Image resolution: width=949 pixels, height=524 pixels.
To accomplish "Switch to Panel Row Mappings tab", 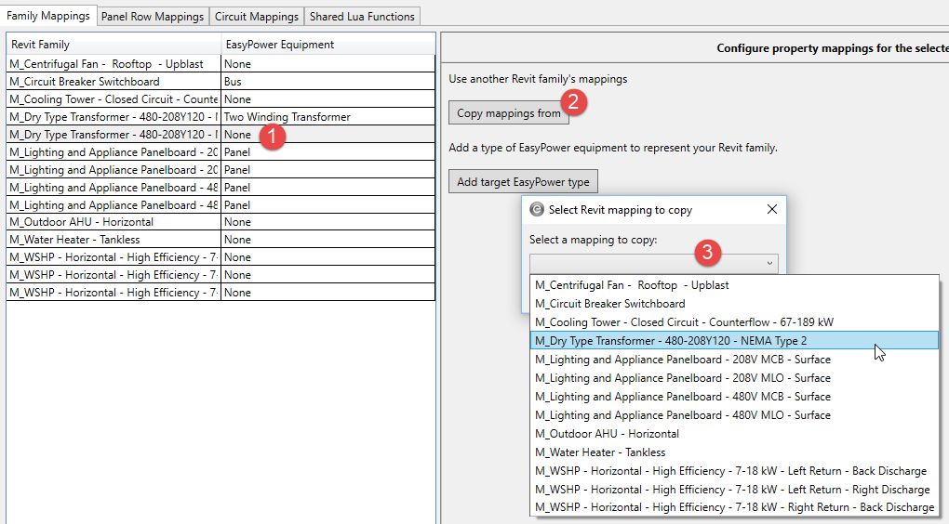I will (152, 17).
